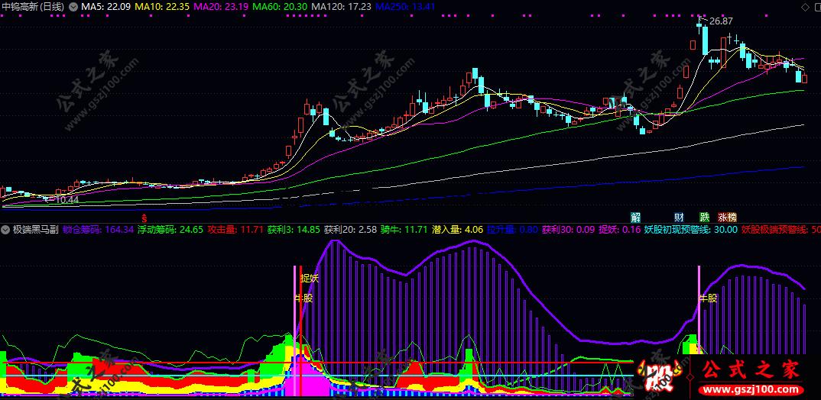Click the 浮动筹码: 24.65 value

point(170,229)
